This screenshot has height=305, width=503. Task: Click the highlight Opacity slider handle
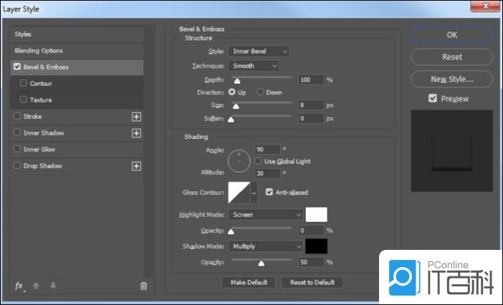pos(231,231)
